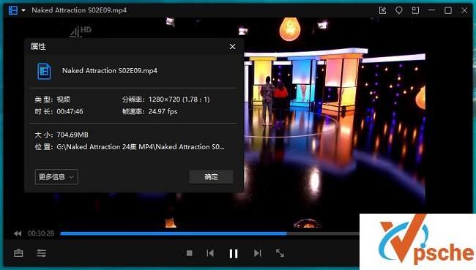
Task: Click the 属性 dialog title
Action: (x=38, y=46)
